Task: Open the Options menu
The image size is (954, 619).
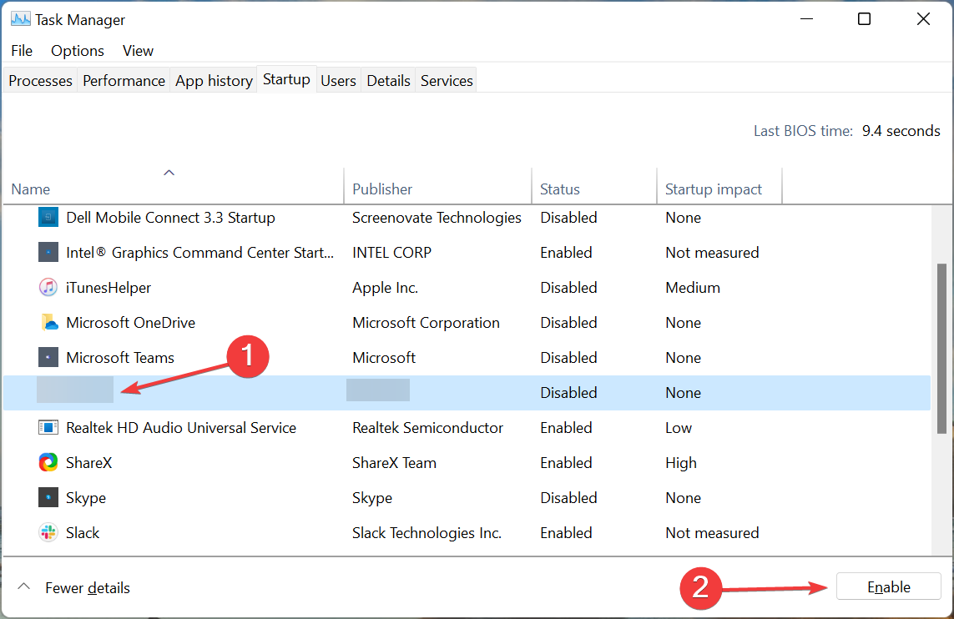Action: [x=78, y=50]
